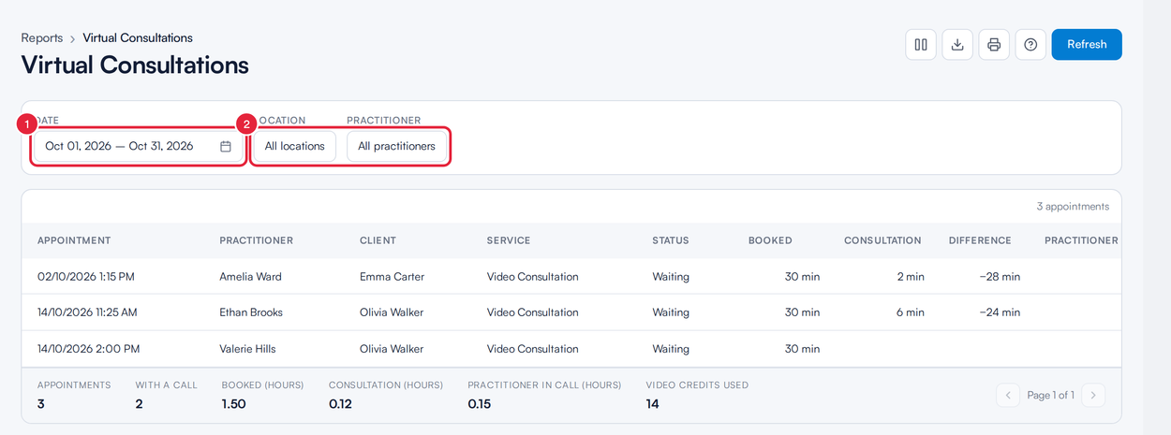Image resolution: width=1171 pixels, height=435 pixels.
Task: Click the Consultation column header
Action: point(882,240)
